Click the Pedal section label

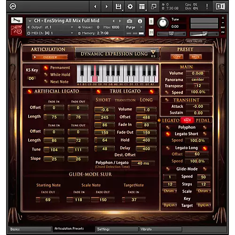[x=203, y=120]
